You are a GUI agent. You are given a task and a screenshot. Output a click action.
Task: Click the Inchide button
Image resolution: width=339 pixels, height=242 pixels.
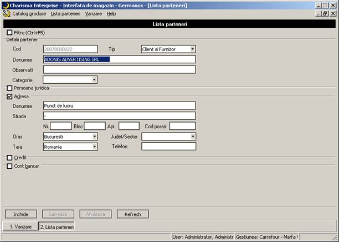20,214
